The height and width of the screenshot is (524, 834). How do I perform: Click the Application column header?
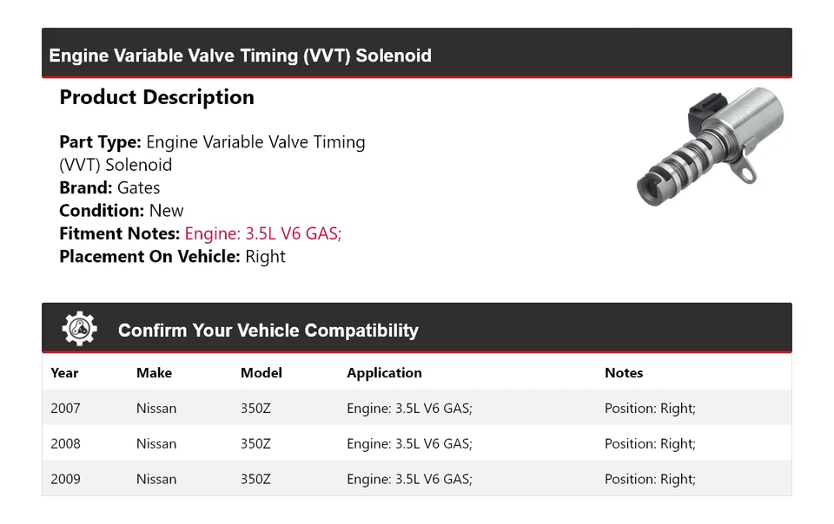[384, 373]
